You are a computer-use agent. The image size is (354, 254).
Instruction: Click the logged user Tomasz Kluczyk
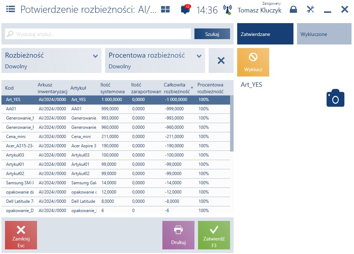tap(260, 10)
